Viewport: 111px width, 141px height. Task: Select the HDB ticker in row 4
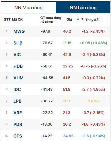tap(18, 66)
